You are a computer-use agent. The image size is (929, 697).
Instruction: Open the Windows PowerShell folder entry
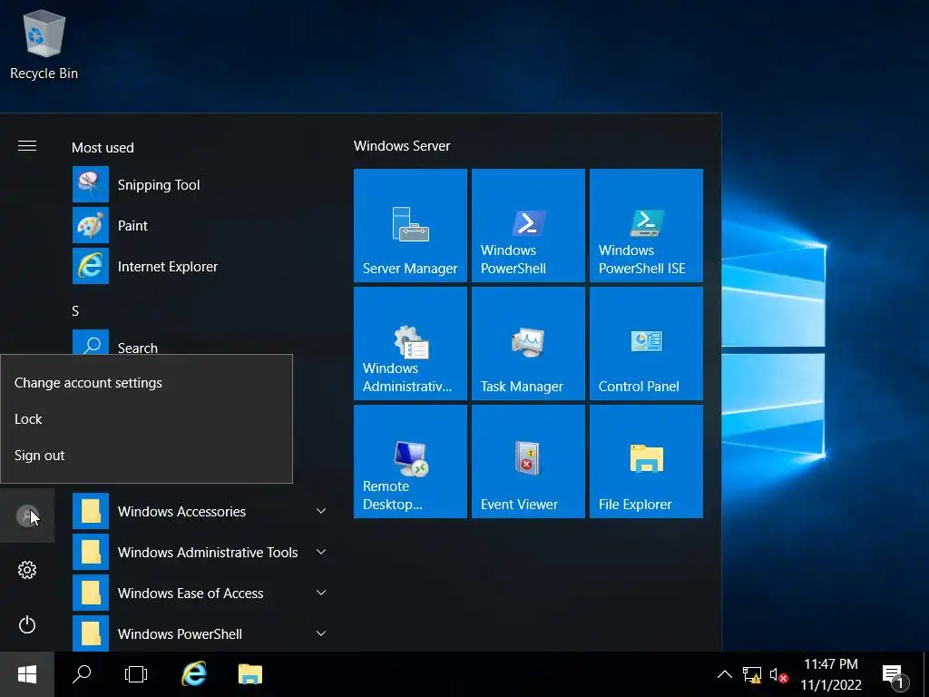[x=199, y=633]
